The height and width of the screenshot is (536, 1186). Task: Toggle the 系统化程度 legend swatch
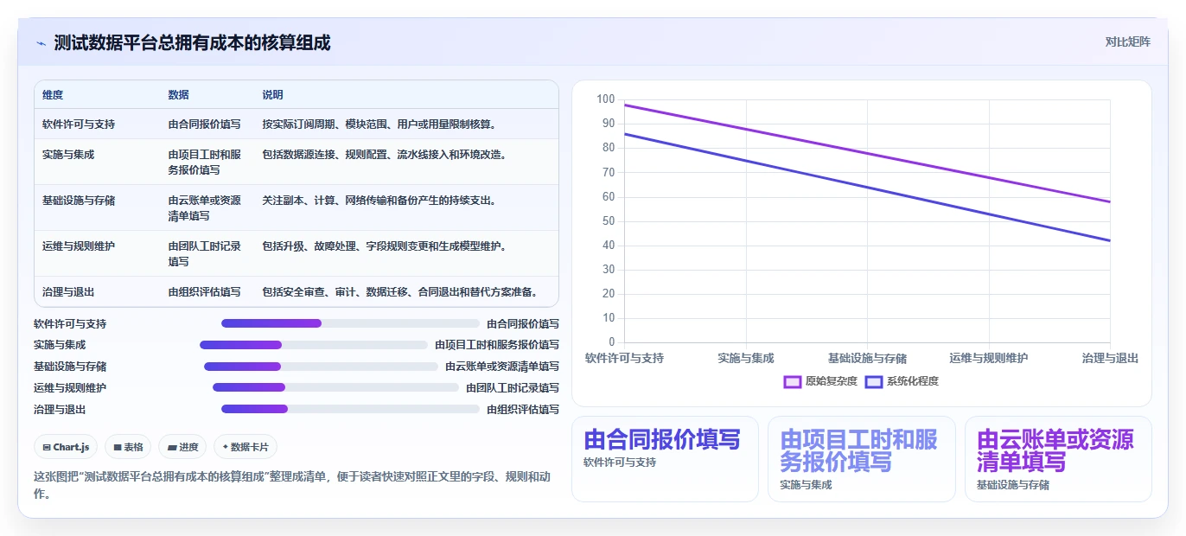click(x=874, y=381)
